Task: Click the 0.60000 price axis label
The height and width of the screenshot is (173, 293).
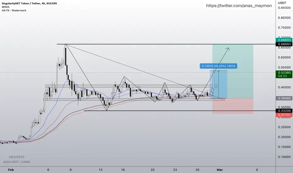Action: click(284, 58)
